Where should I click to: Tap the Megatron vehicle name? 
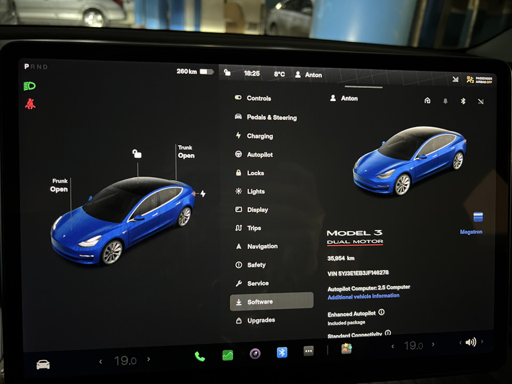pyautogui.click(x=471, y=232)
